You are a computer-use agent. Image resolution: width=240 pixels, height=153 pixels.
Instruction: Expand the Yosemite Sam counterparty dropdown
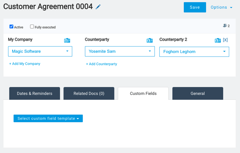pos(120,51)
